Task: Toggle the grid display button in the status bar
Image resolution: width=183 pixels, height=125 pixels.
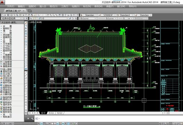Action: tap(44, 124)
